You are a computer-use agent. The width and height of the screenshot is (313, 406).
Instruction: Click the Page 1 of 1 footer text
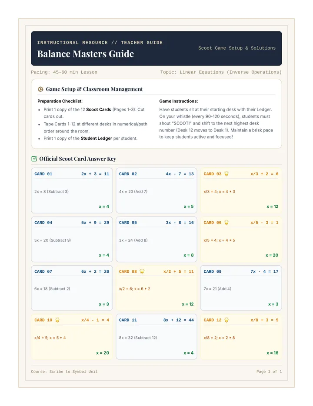269,372
